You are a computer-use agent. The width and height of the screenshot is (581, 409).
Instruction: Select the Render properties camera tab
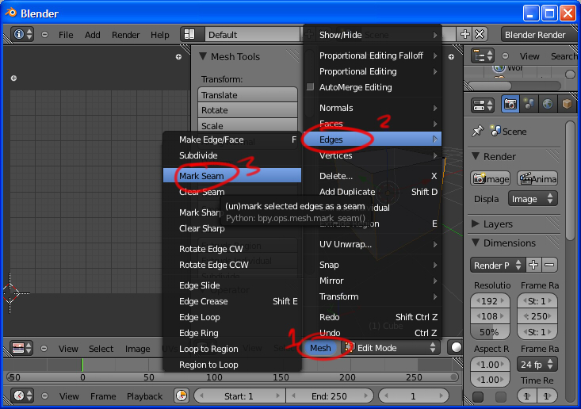tap(510, 105)
